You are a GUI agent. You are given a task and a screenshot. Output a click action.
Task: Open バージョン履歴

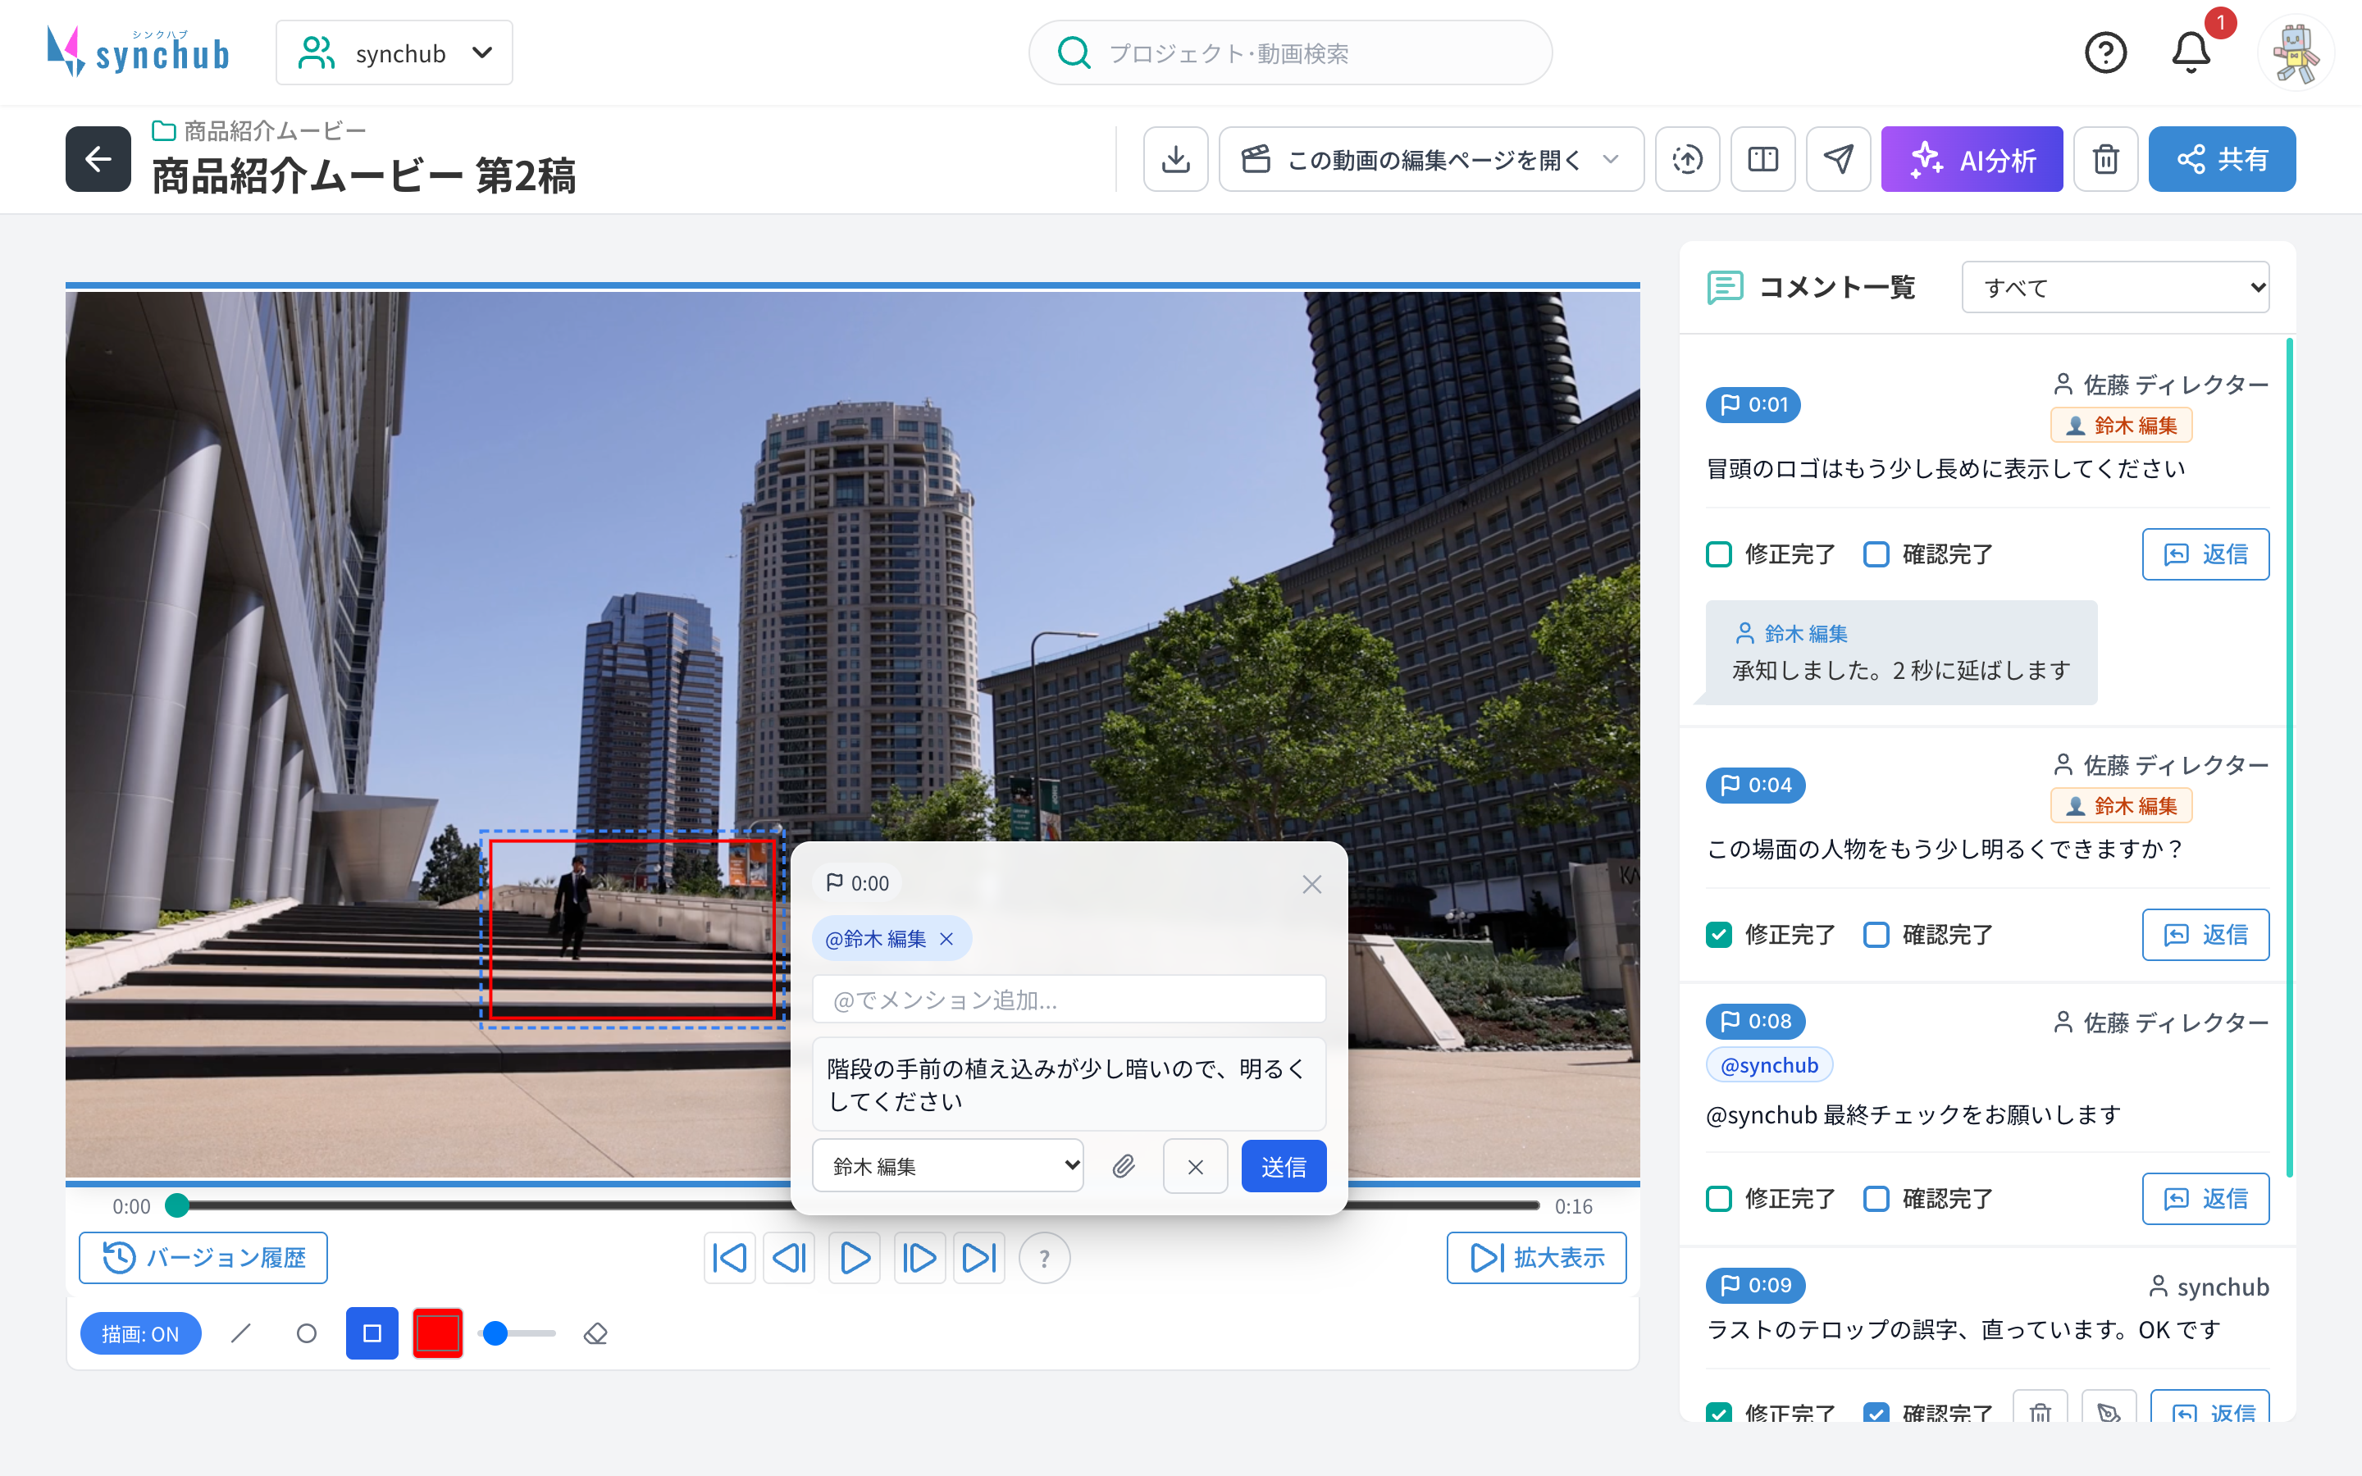(203, 1259)
